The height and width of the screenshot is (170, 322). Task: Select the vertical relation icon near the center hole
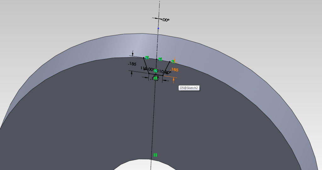(155, 155)
